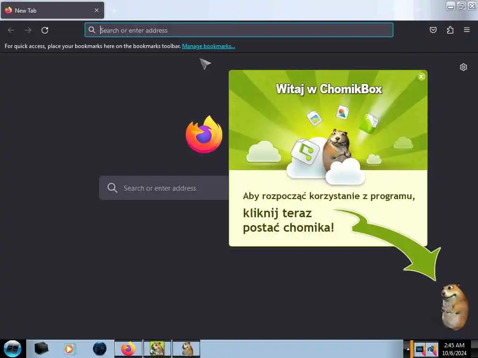Focus the top address bar field
The width and height of the screenshot is (478, 358).
[x=239, y=30]
